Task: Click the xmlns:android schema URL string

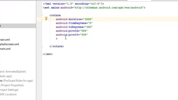Action: coord(109,7)
